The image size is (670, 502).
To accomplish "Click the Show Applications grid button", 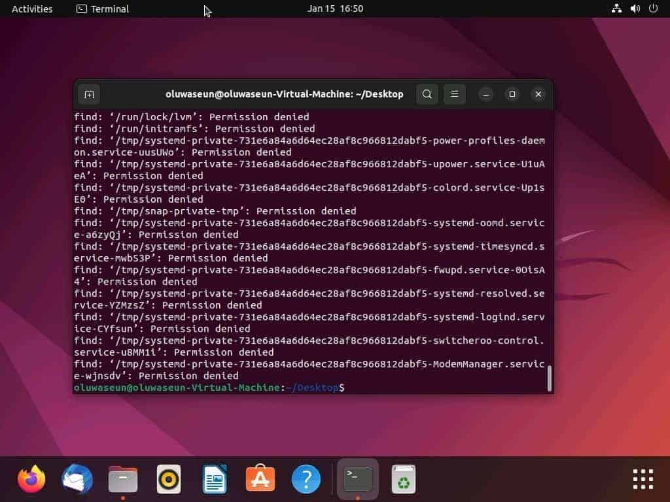I will tap(643, 478).
